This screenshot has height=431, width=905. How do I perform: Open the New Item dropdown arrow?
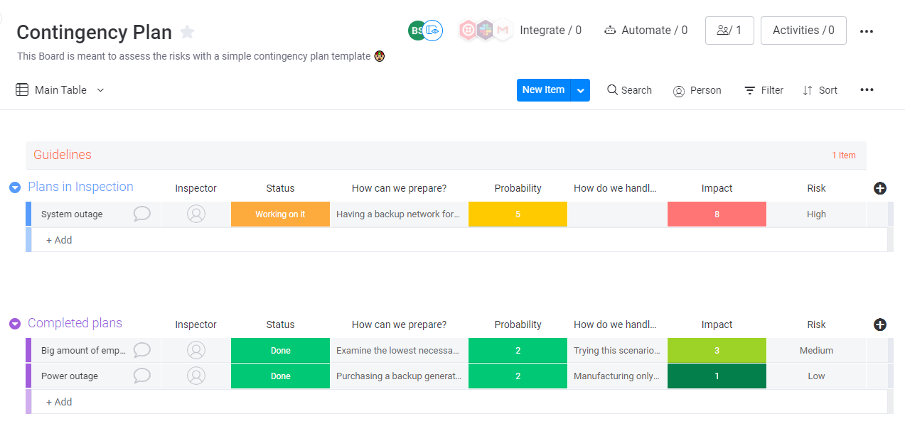pyautogui.click(x=581, y=90)
